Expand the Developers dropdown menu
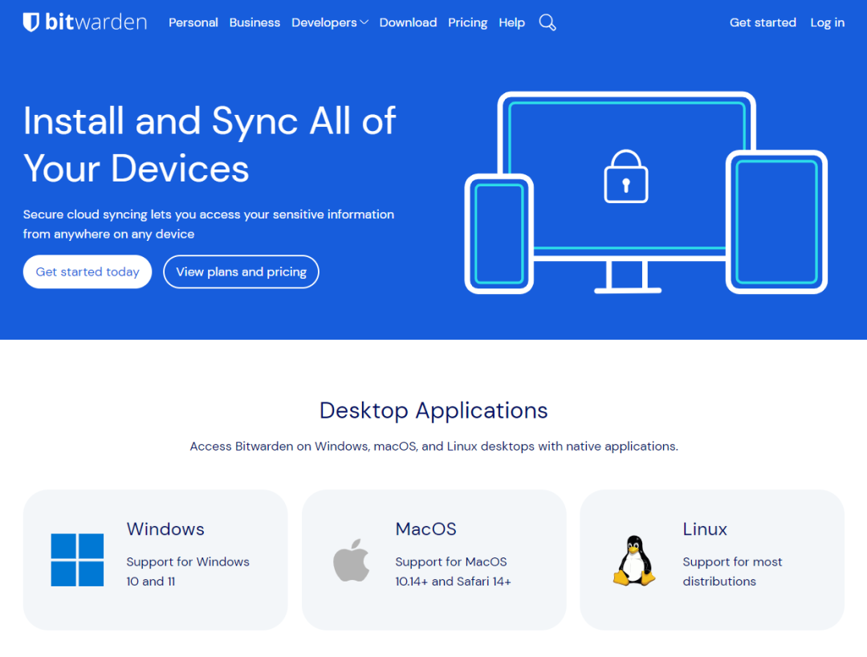The height and width of the screenshot is (657, 867). [x=330, y=22]
